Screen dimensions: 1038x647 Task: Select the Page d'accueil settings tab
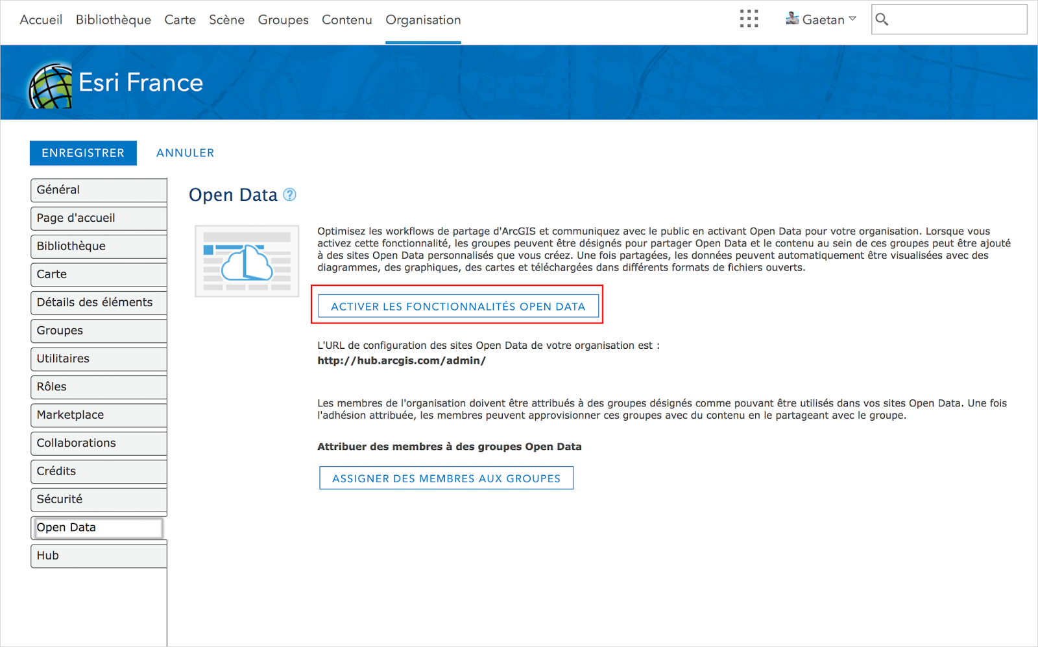pos(99,218)
